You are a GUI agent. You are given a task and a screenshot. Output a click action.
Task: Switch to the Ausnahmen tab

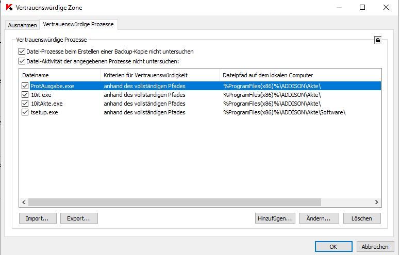[23, 25]
